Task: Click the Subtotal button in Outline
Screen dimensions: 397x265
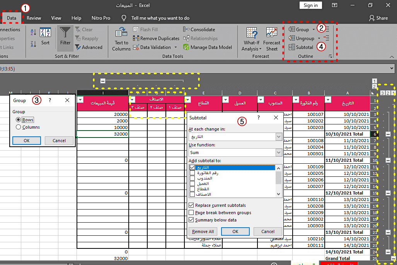Action: (x=301, y=47)
